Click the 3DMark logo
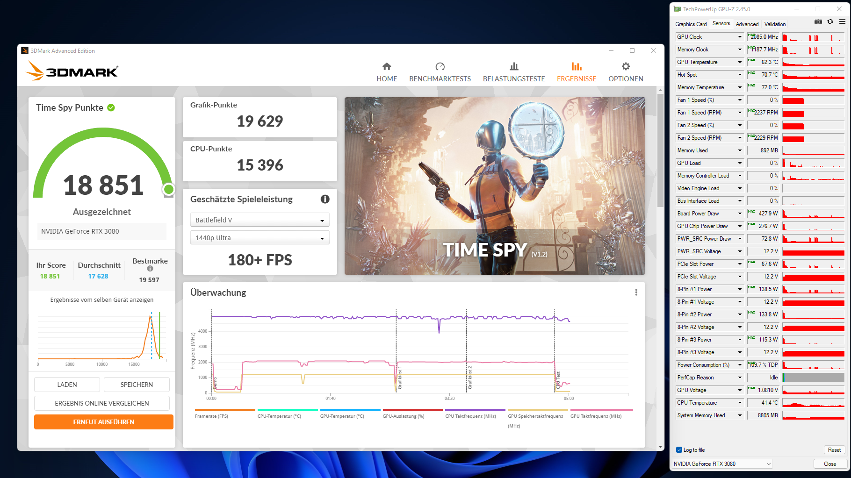 pyautogui.click(x=72, y=71)
